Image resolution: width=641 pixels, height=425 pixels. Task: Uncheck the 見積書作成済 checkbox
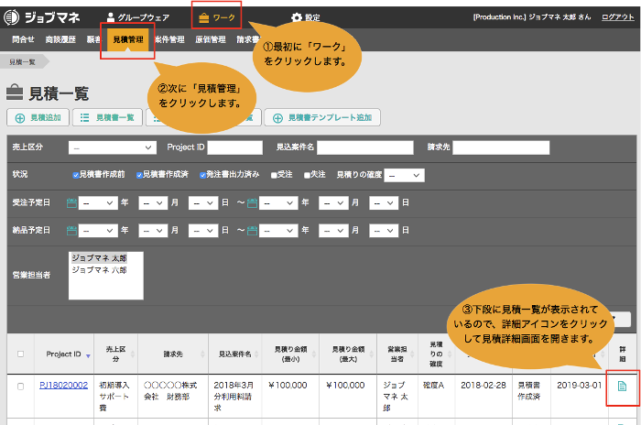139,176
